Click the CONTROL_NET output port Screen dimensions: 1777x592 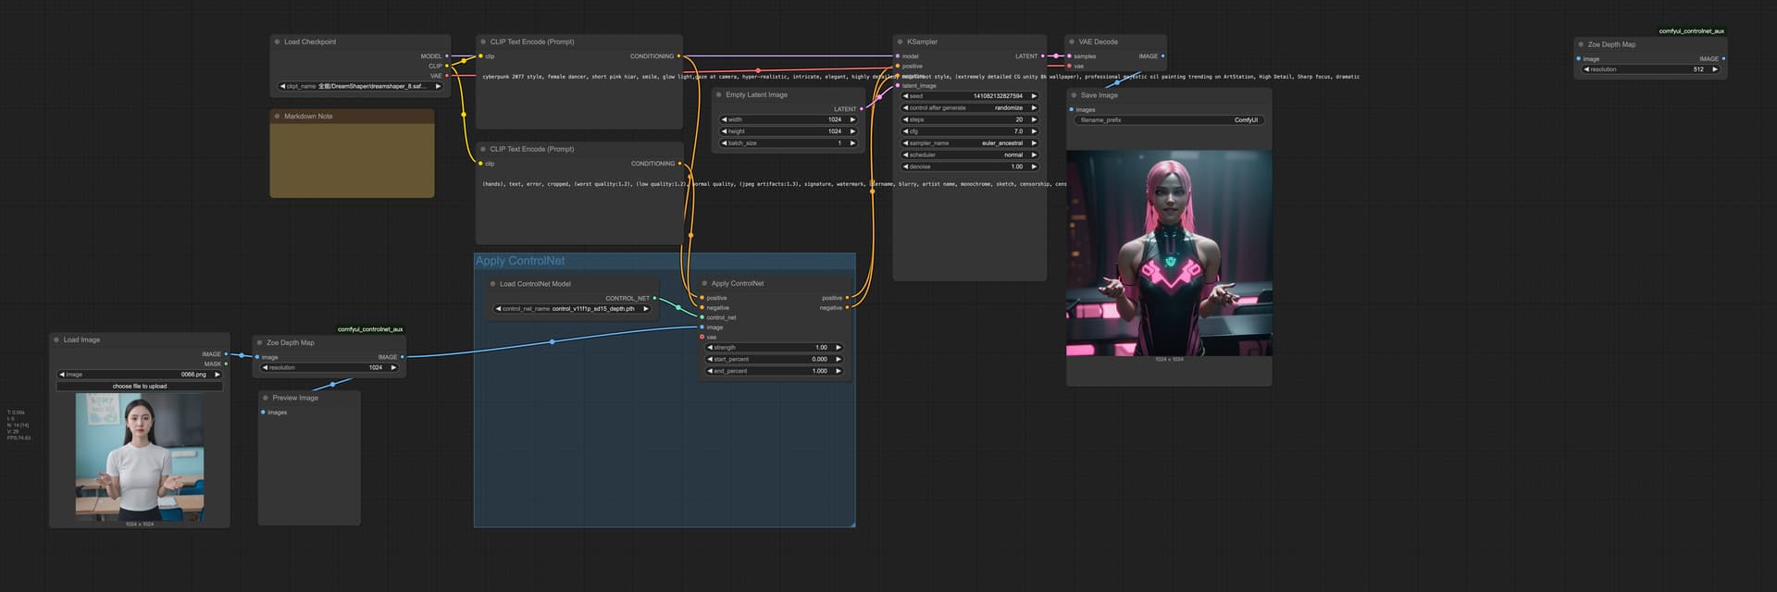(x=654, y=298)
